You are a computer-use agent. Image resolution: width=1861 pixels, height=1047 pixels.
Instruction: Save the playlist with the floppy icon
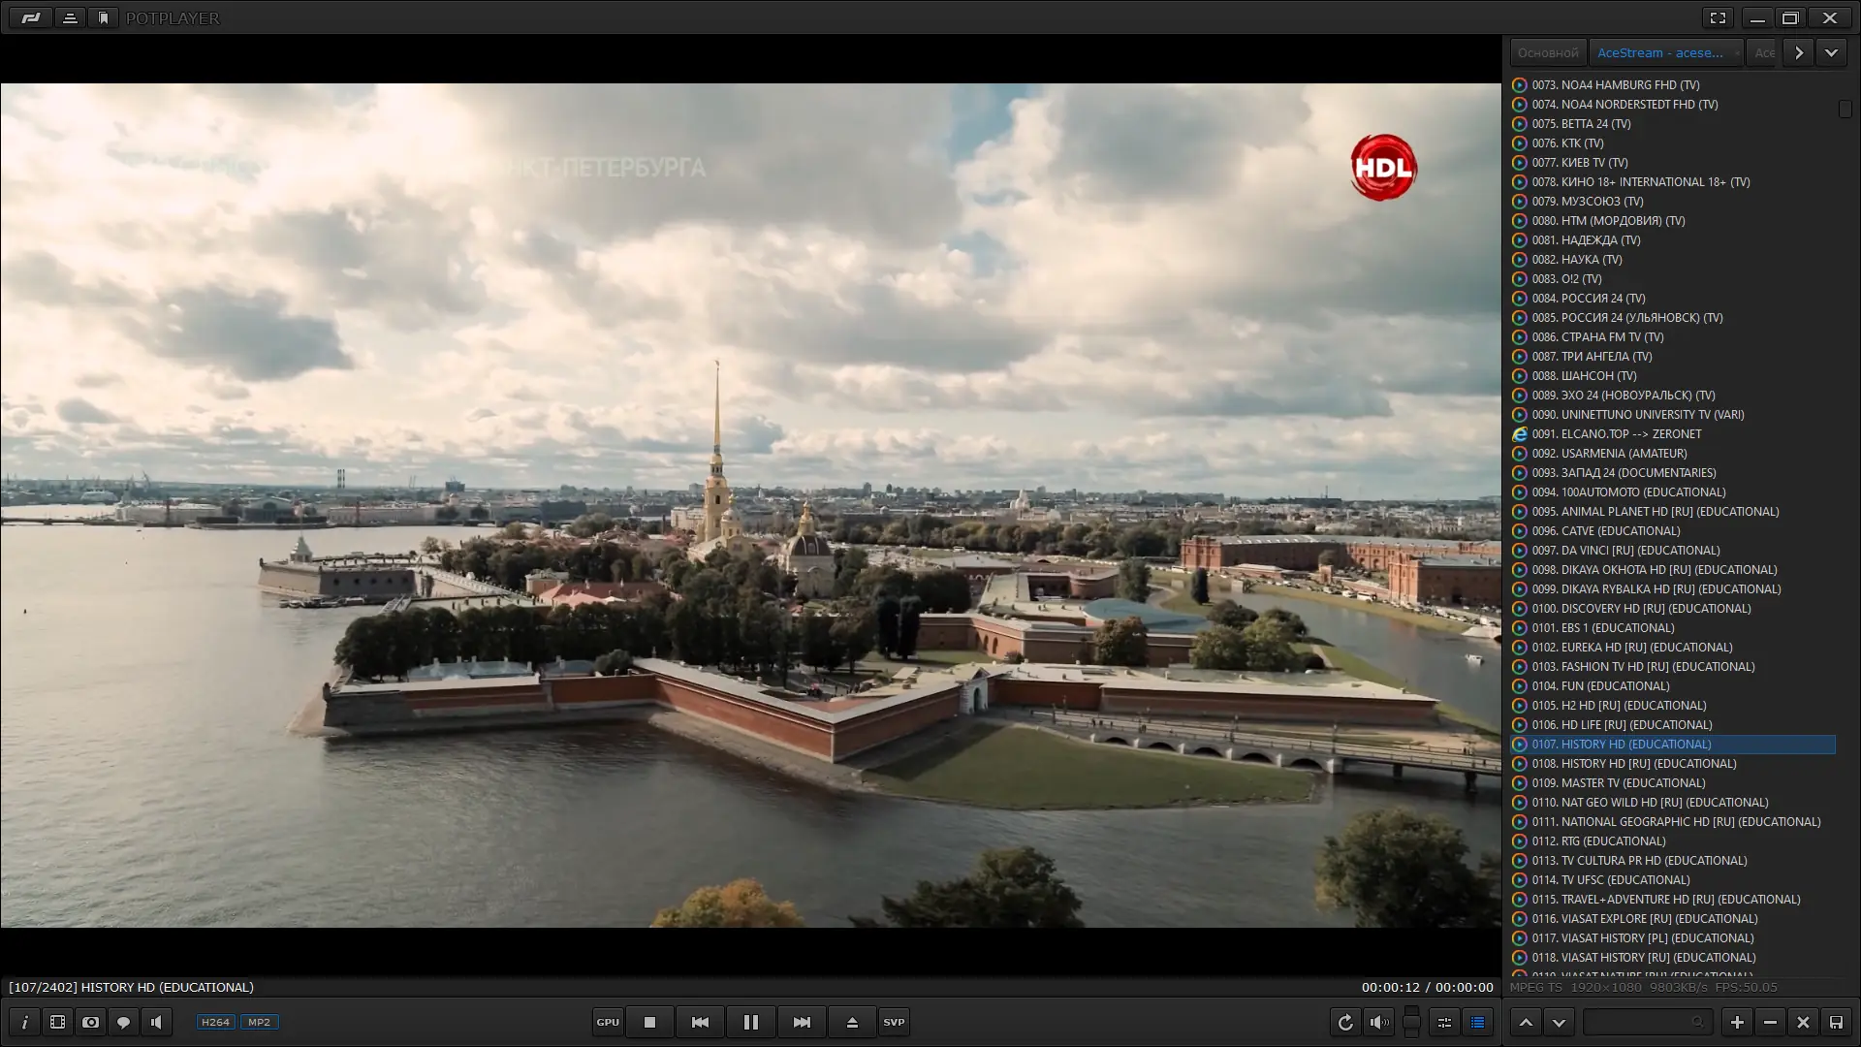point(1836,1022)
